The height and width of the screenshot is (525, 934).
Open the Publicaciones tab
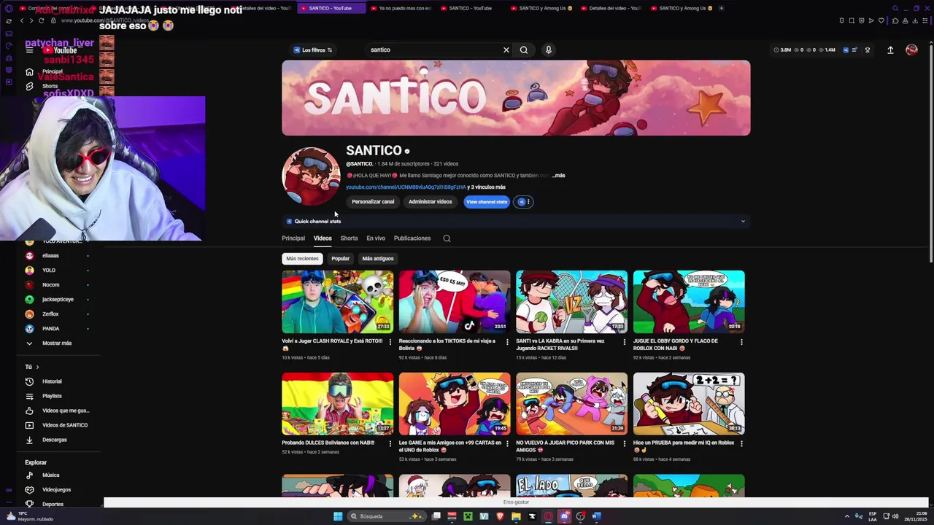(412, 238)
